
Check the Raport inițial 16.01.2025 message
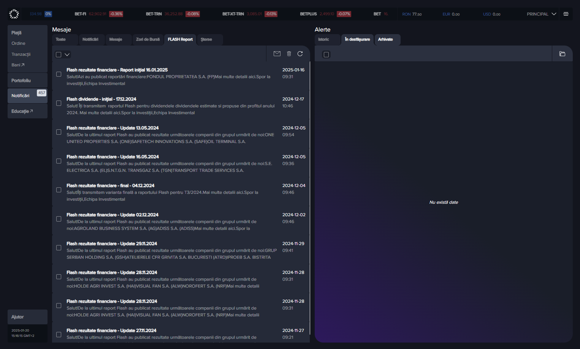(59, 74)
